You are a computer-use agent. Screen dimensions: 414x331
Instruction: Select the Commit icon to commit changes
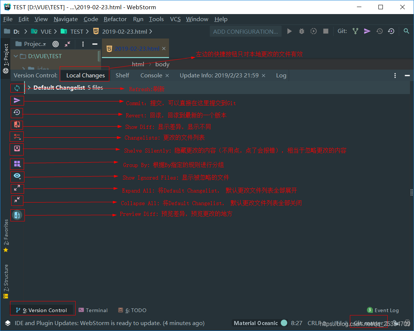point(17,100)
